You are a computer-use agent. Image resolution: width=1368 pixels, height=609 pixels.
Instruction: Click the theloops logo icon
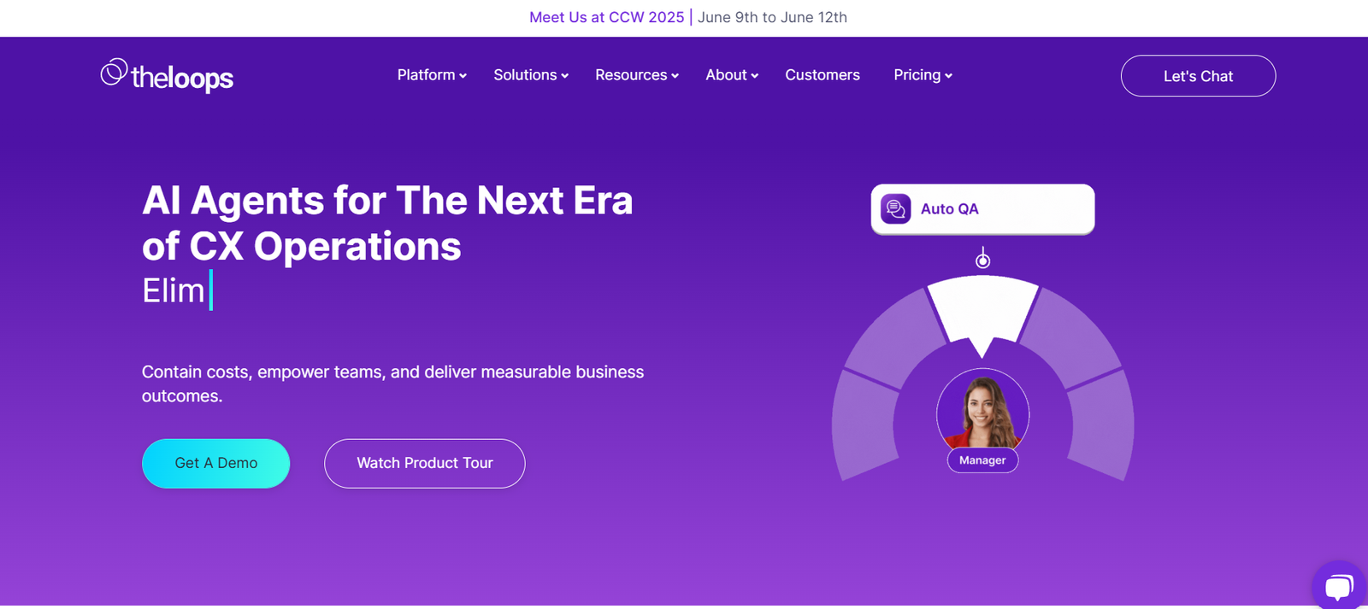pyautogui.click(x=114, y=73)
